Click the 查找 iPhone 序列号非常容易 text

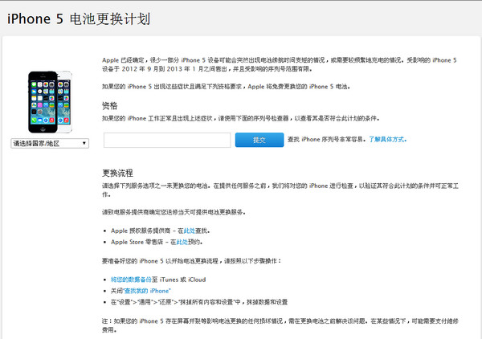[x=325, y=140]
